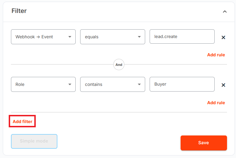Switch to Simple mode

click(x=34, y=141)
